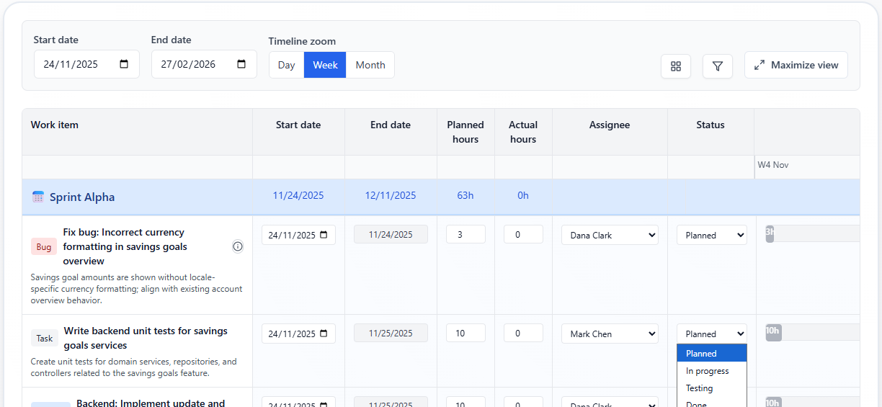Open the filter funnel icon
The width and height of the screenshot is (882, 407).
[x=717, y=66]
